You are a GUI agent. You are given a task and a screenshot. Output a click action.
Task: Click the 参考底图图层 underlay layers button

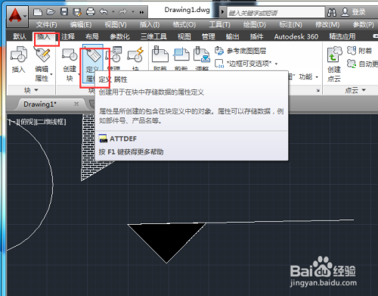(241, 51)
